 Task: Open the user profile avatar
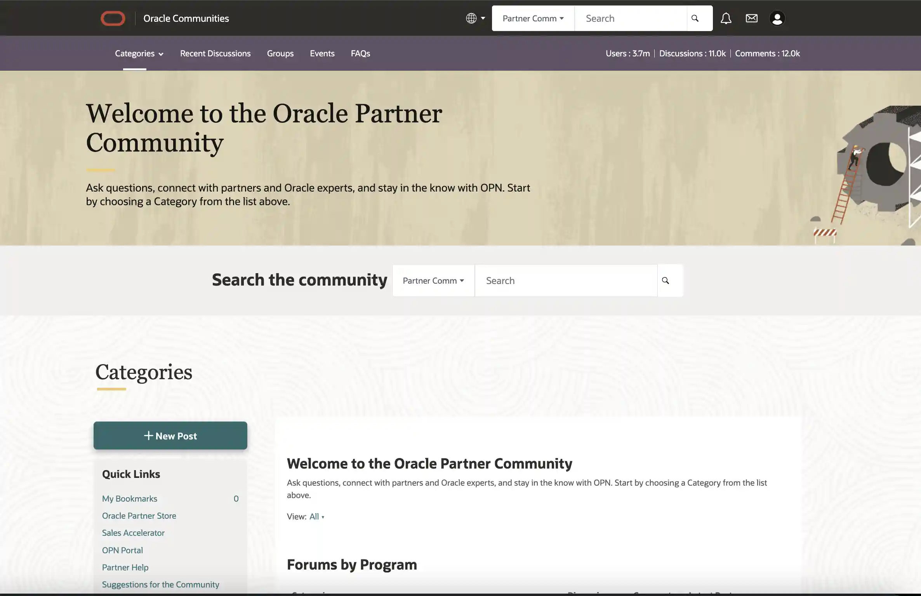(777, 18)
